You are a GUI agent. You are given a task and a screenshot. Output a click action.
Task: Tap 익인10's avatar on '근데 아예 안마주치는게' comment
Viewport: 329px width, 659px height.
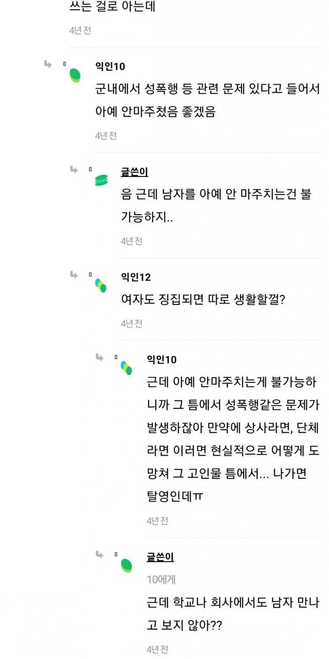pyautogui.click(x=126, y=368)
